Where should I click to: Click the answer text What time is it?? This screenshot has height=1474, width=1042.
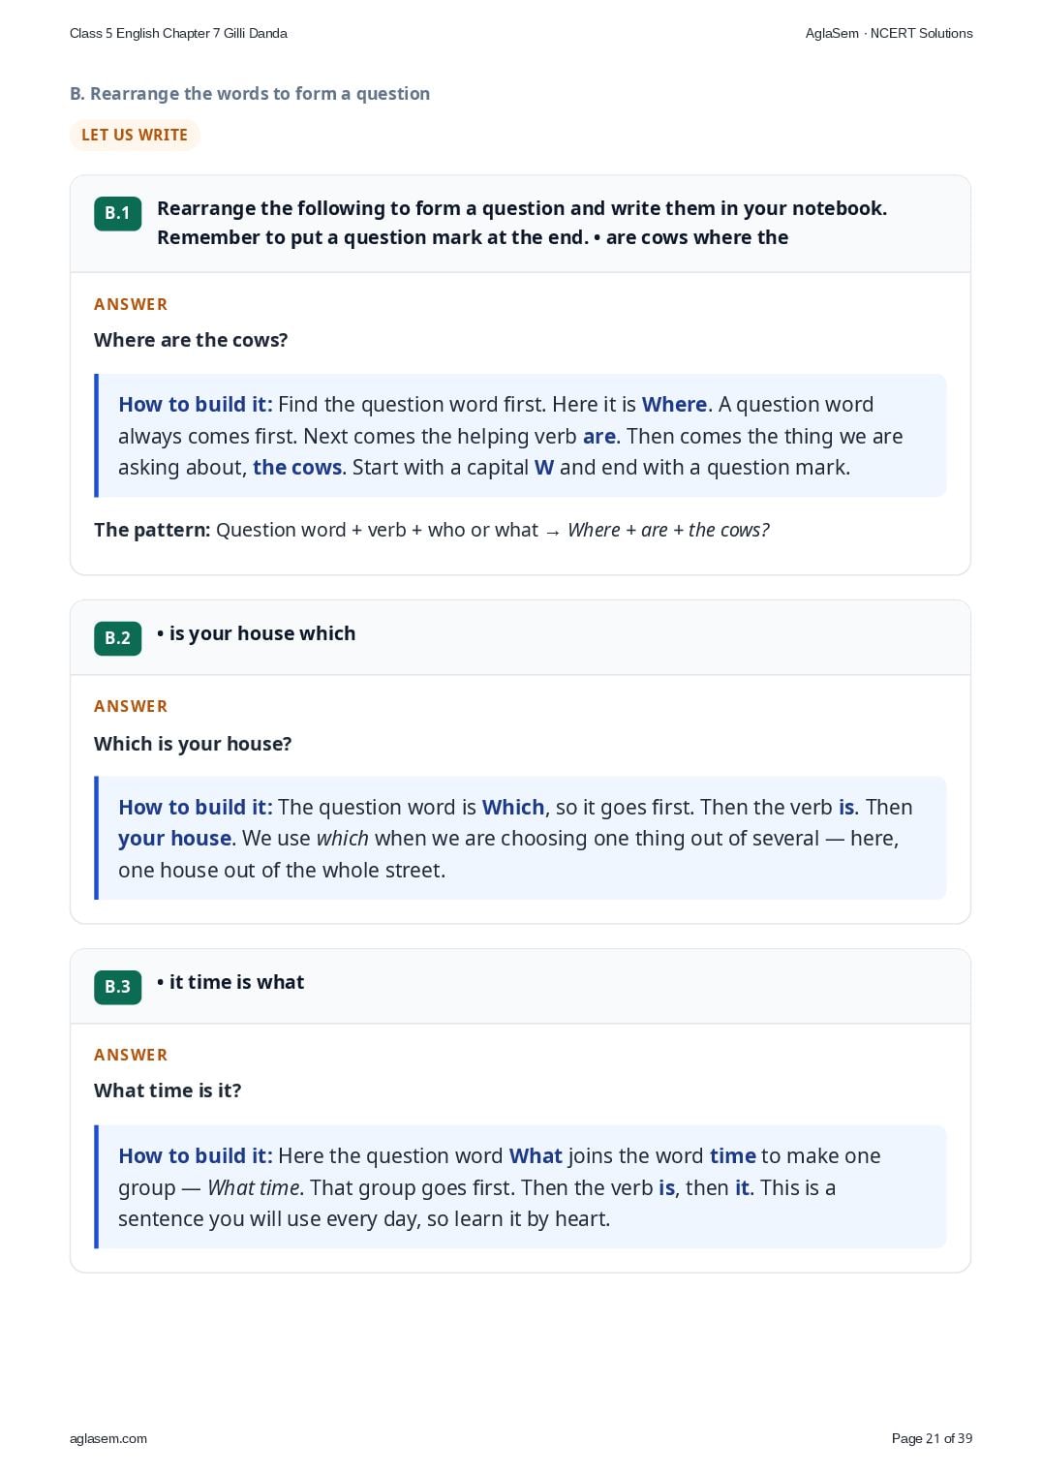pyautogui.click(x=168, y=1090)
